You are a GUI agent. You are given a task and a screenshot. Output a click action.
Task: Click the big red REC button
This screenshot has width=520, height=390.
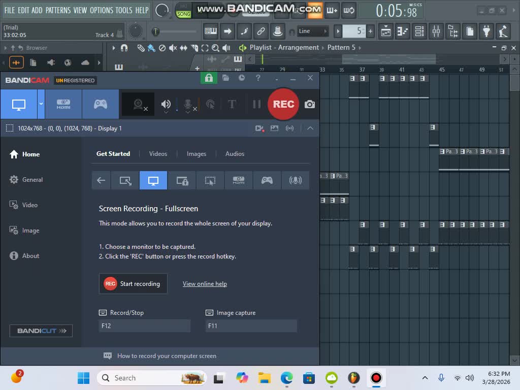(x=283, y=104)
